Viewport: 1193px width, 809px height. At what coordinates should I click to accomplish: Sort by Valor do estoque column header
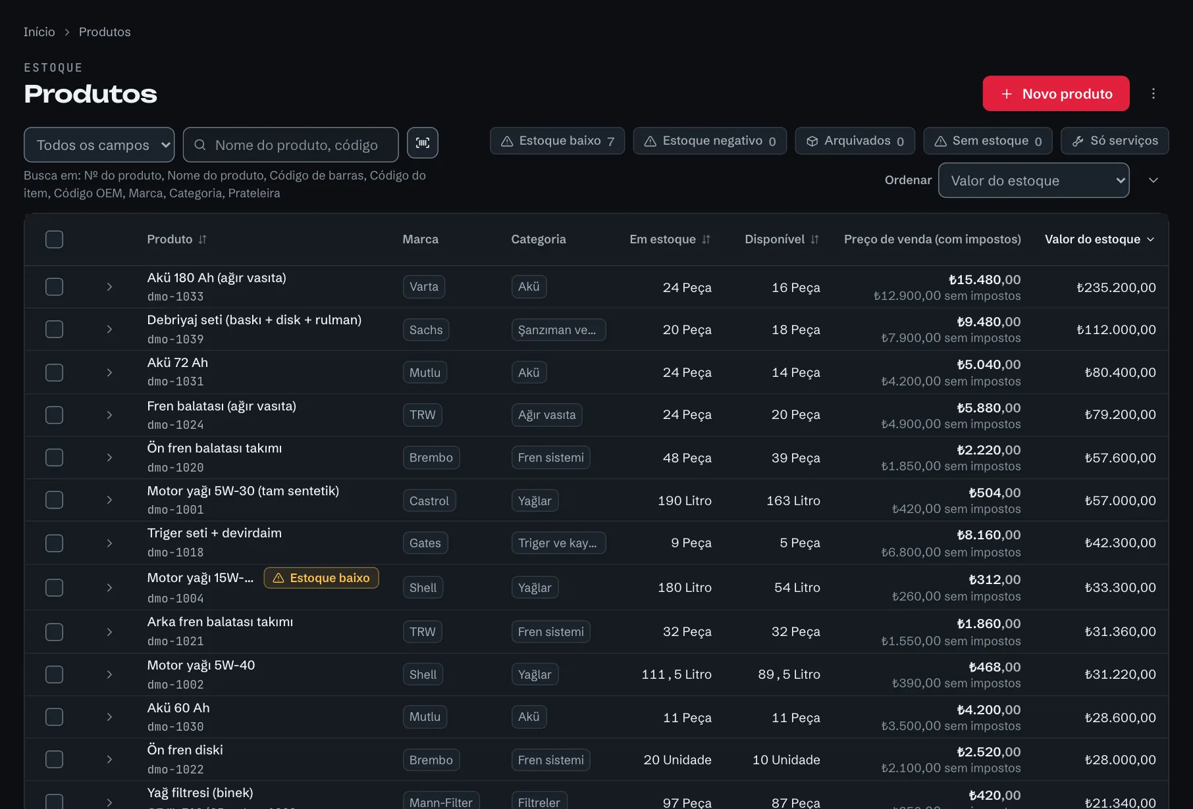click(x=1100, y=239)
